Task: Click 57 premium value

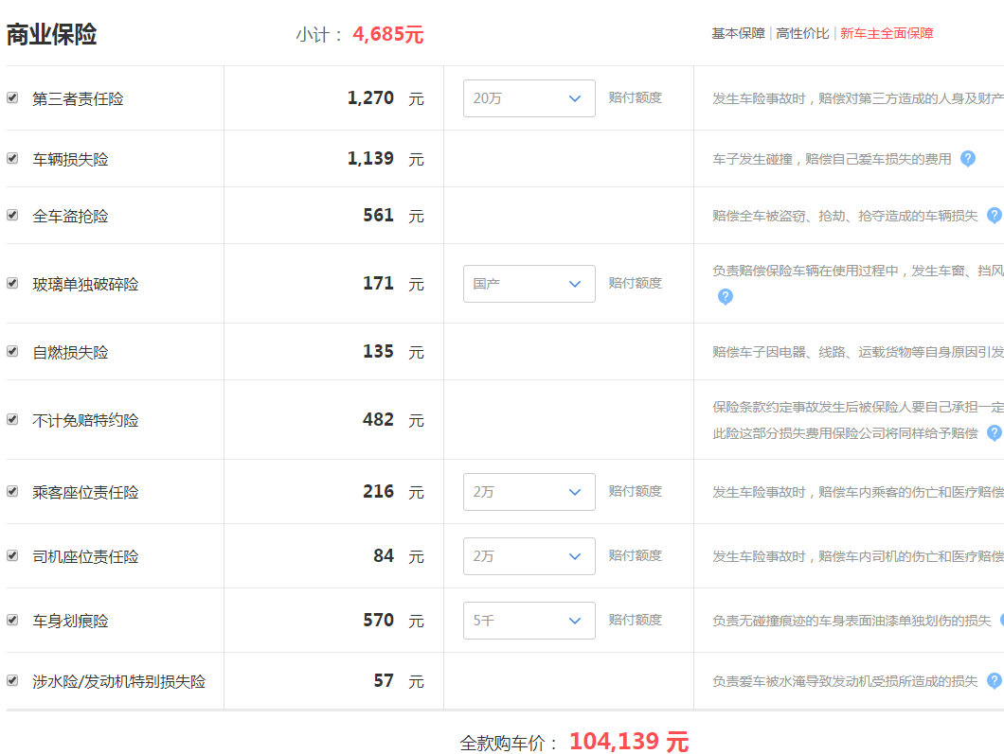Action: [384, 680]
